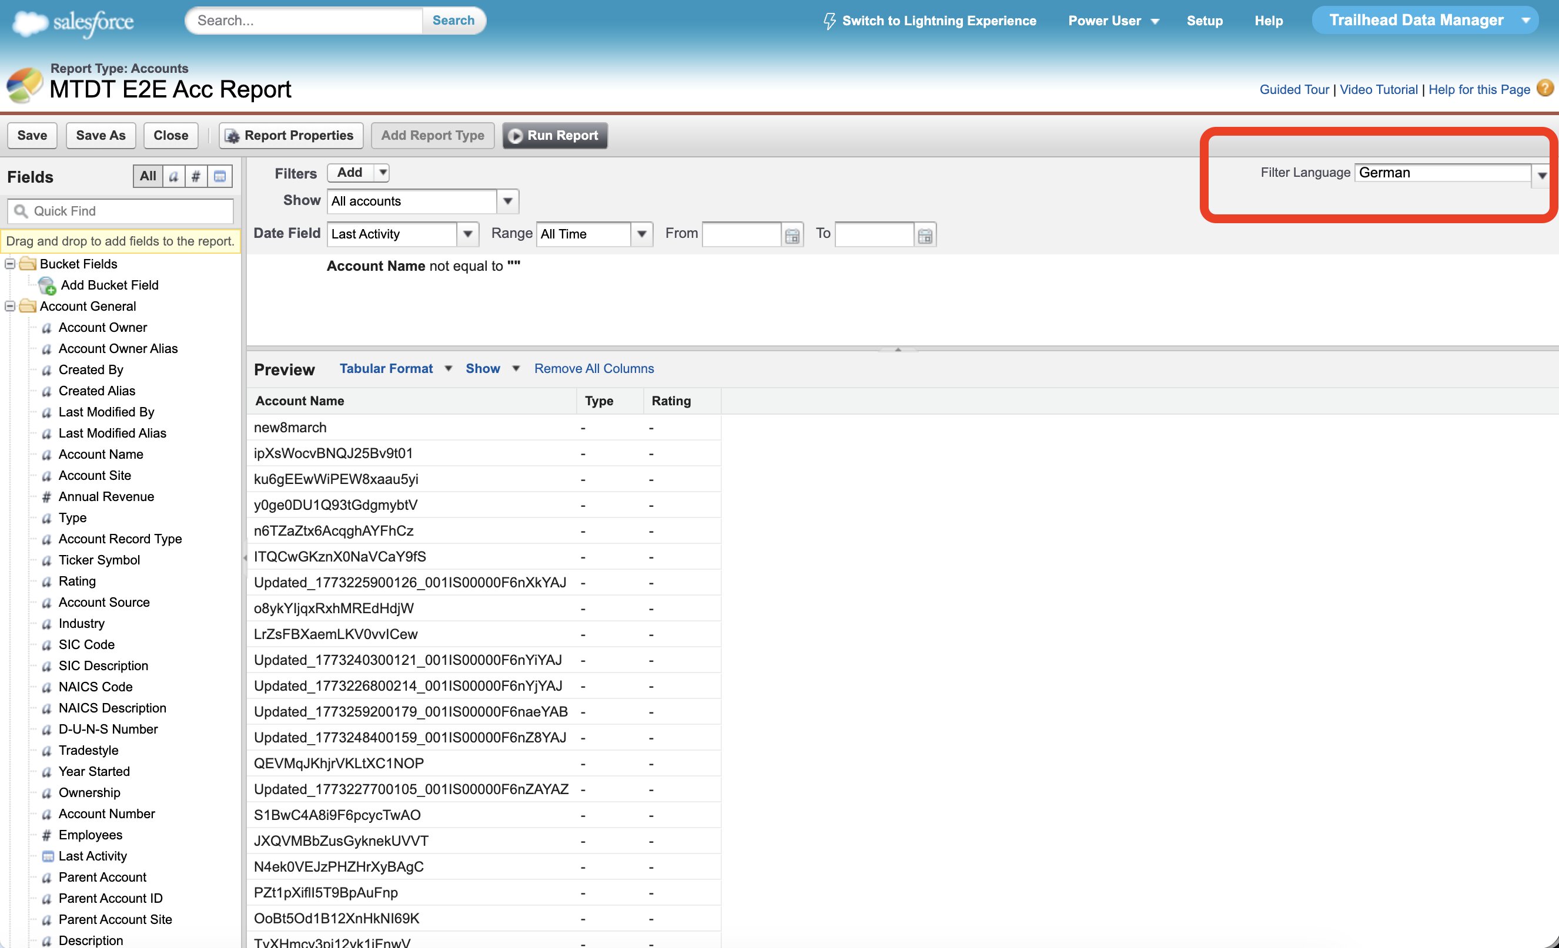Click the To date input field
This screenshot has height=948, width=1559.
[875, 234]
